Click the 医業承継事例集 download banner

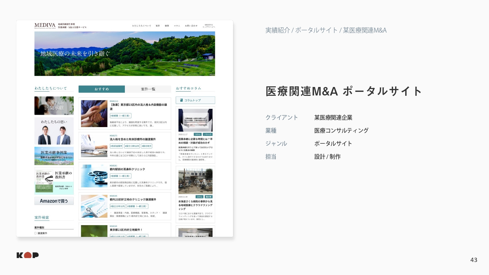coord(54,156)
